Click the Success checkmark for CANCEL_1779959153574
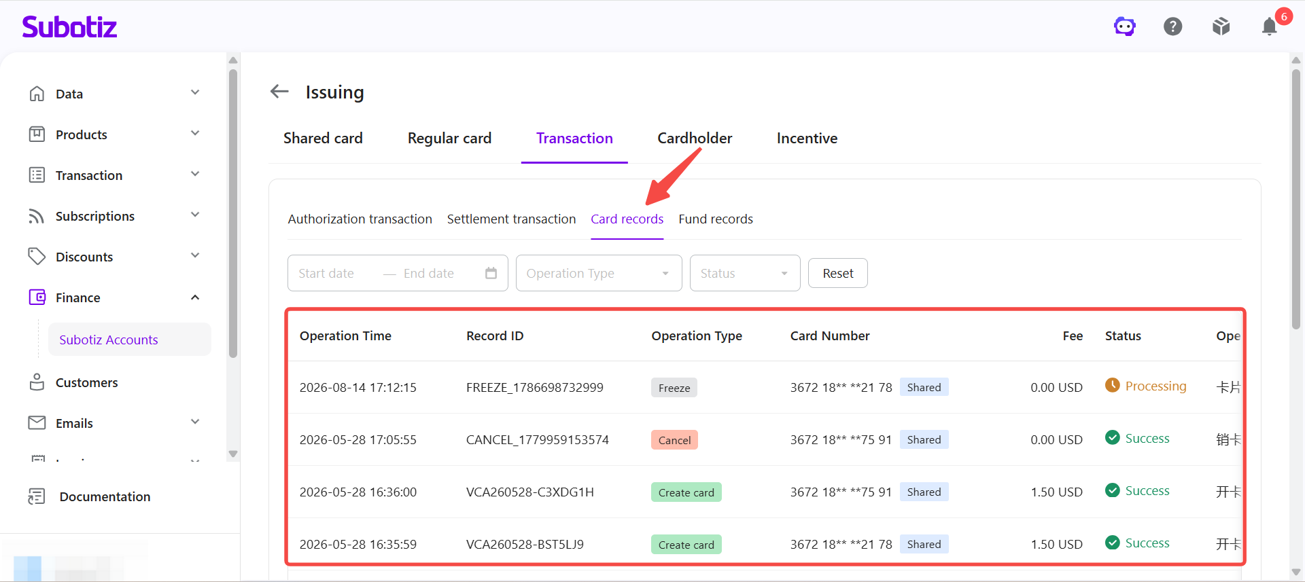Screen dimensions: 1305x582 point(1112,437)
